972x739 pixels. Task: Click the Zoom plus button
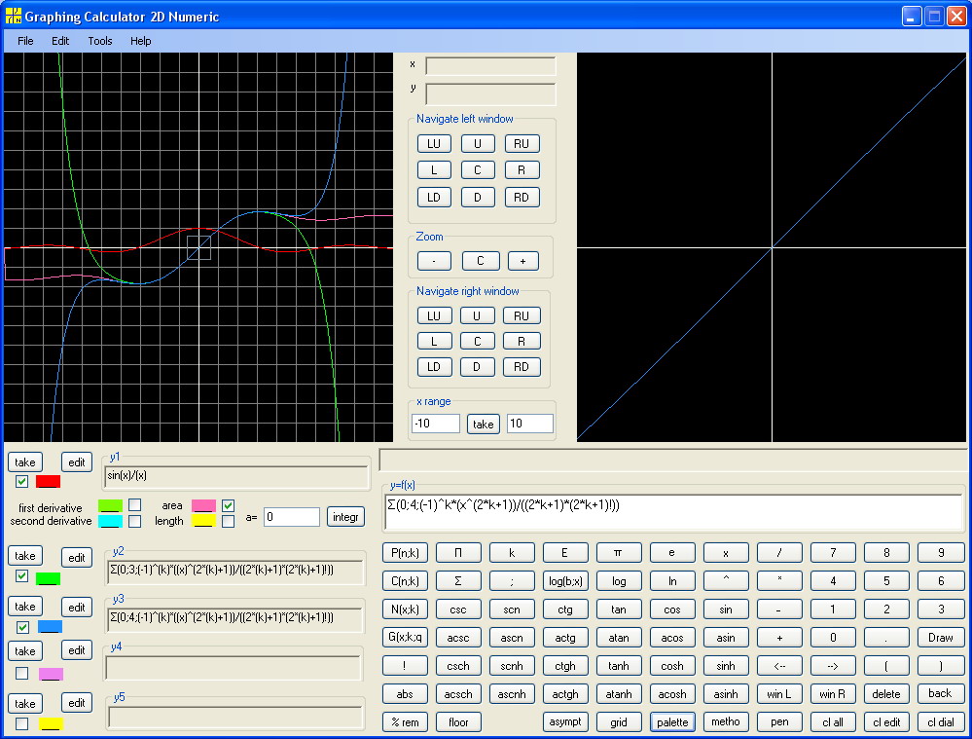click(522, 261)
